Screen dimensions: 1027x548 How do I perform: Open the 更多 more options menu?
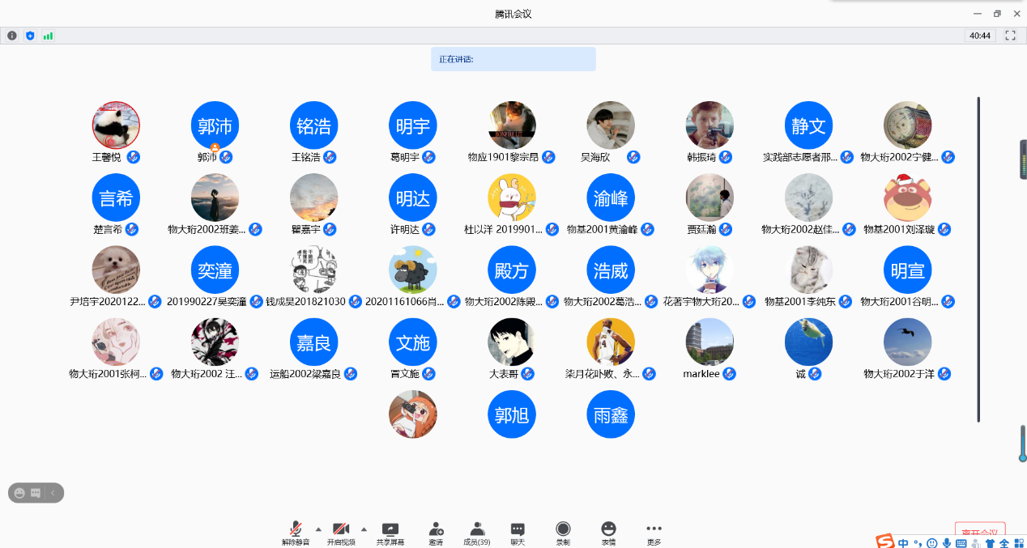click(x=654, y=529)
